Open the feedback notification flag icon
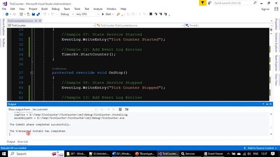280x157 pixels. (x=203, y=3)
